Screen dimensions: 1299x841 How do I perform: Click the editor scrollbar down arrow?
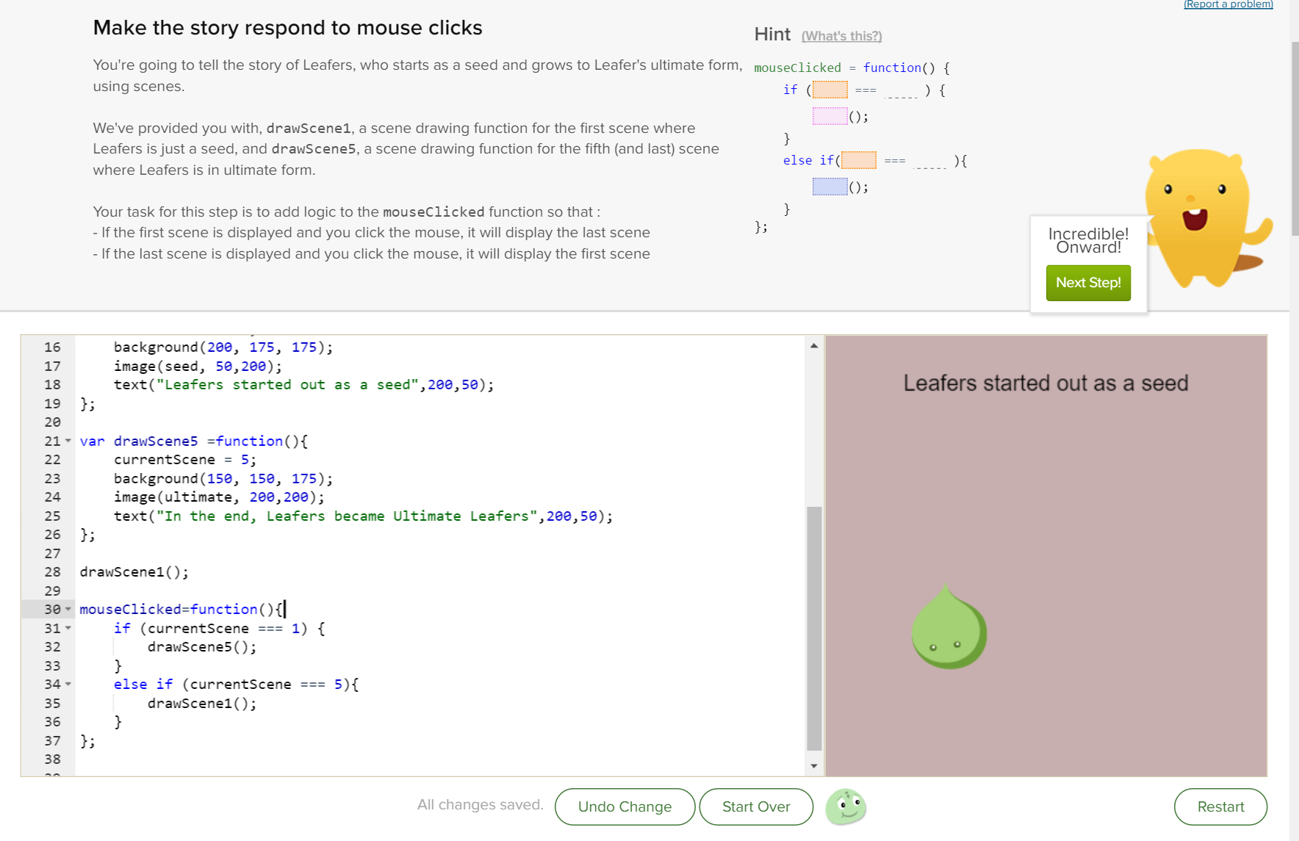tap(814, 766)
